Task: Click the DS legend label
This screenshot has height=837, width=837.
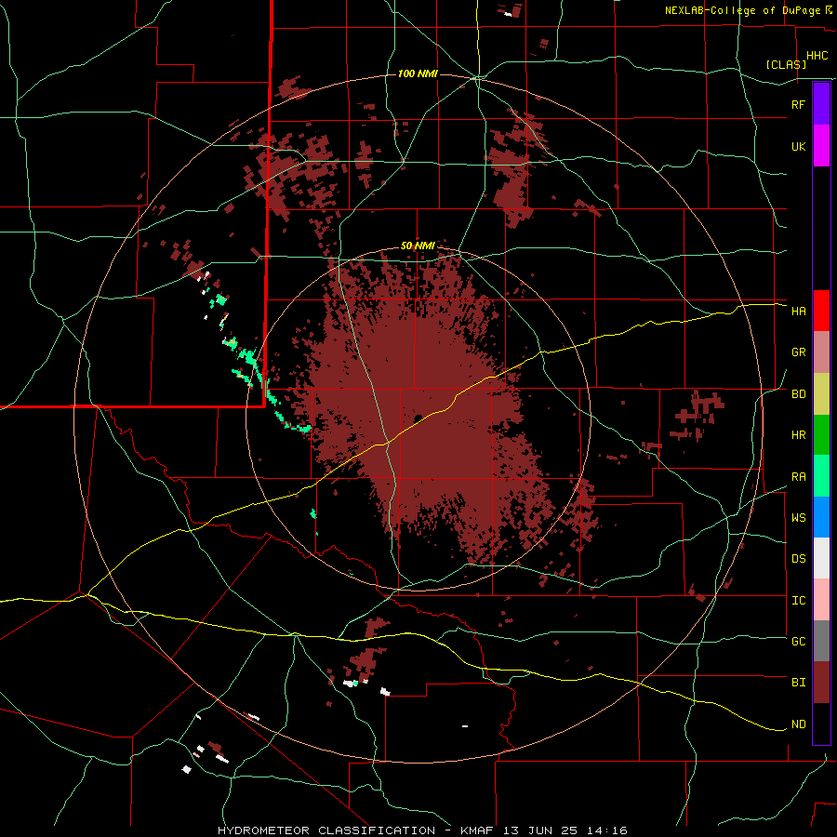Action: [x=798, y=559]
